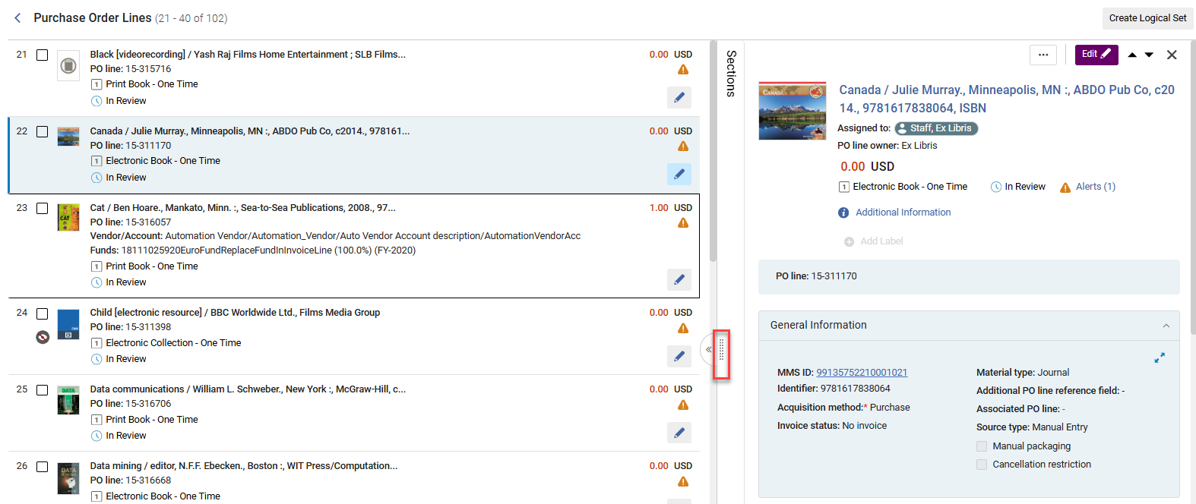Click the pencil edit icon for PO line 15-315716
1196x504 pixels.
coord(679,97)
